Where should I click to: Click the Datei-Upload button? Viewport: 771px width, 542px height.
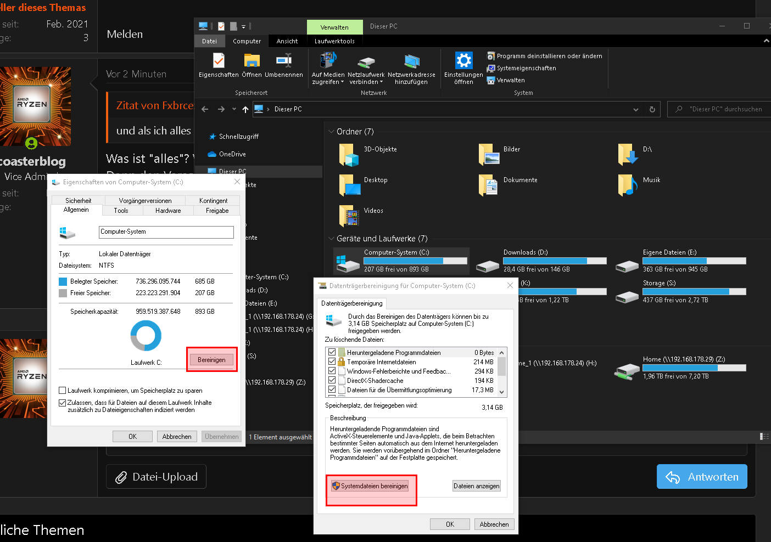(156, 477)
